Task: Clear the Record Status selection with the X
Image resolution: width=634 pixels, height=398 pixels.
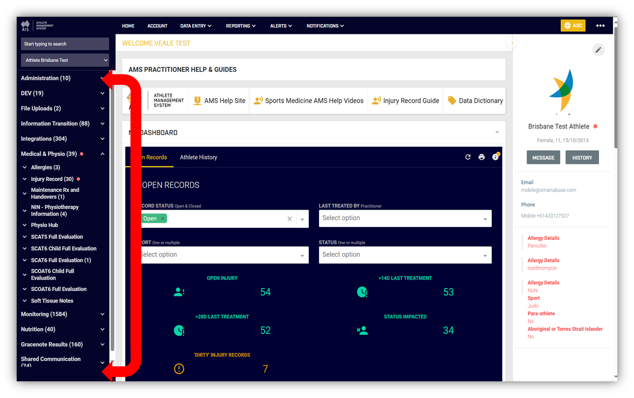Action: tap(289, 219)
